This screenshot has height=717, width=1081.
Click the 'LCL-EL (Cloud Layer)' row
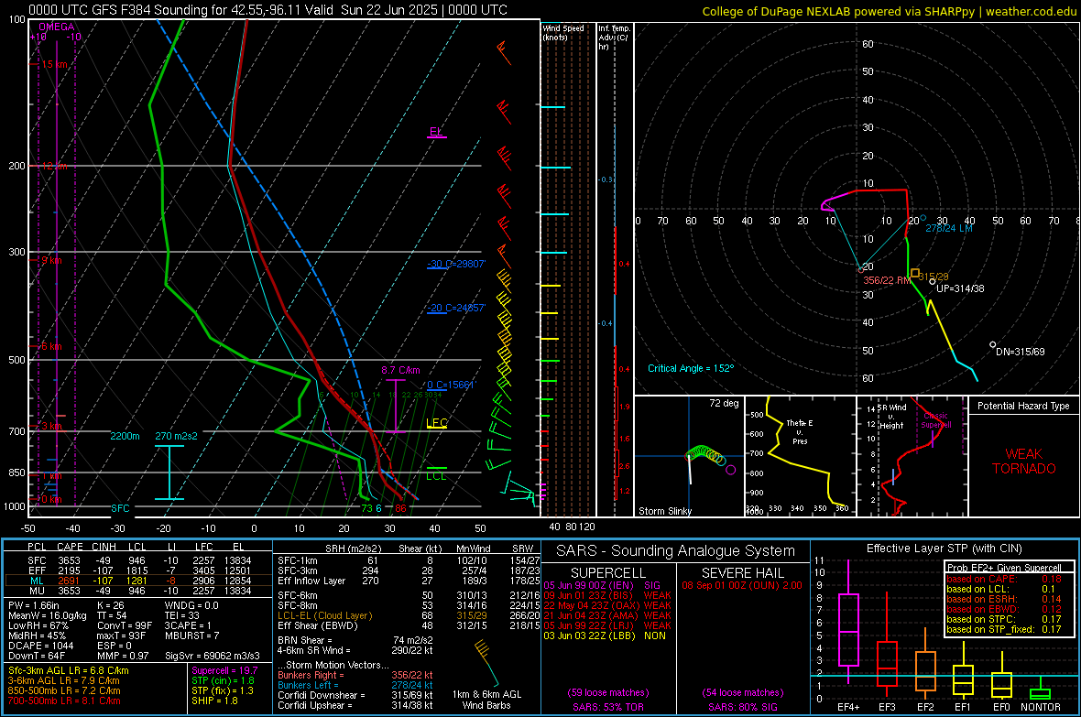[x=409, y=615]
